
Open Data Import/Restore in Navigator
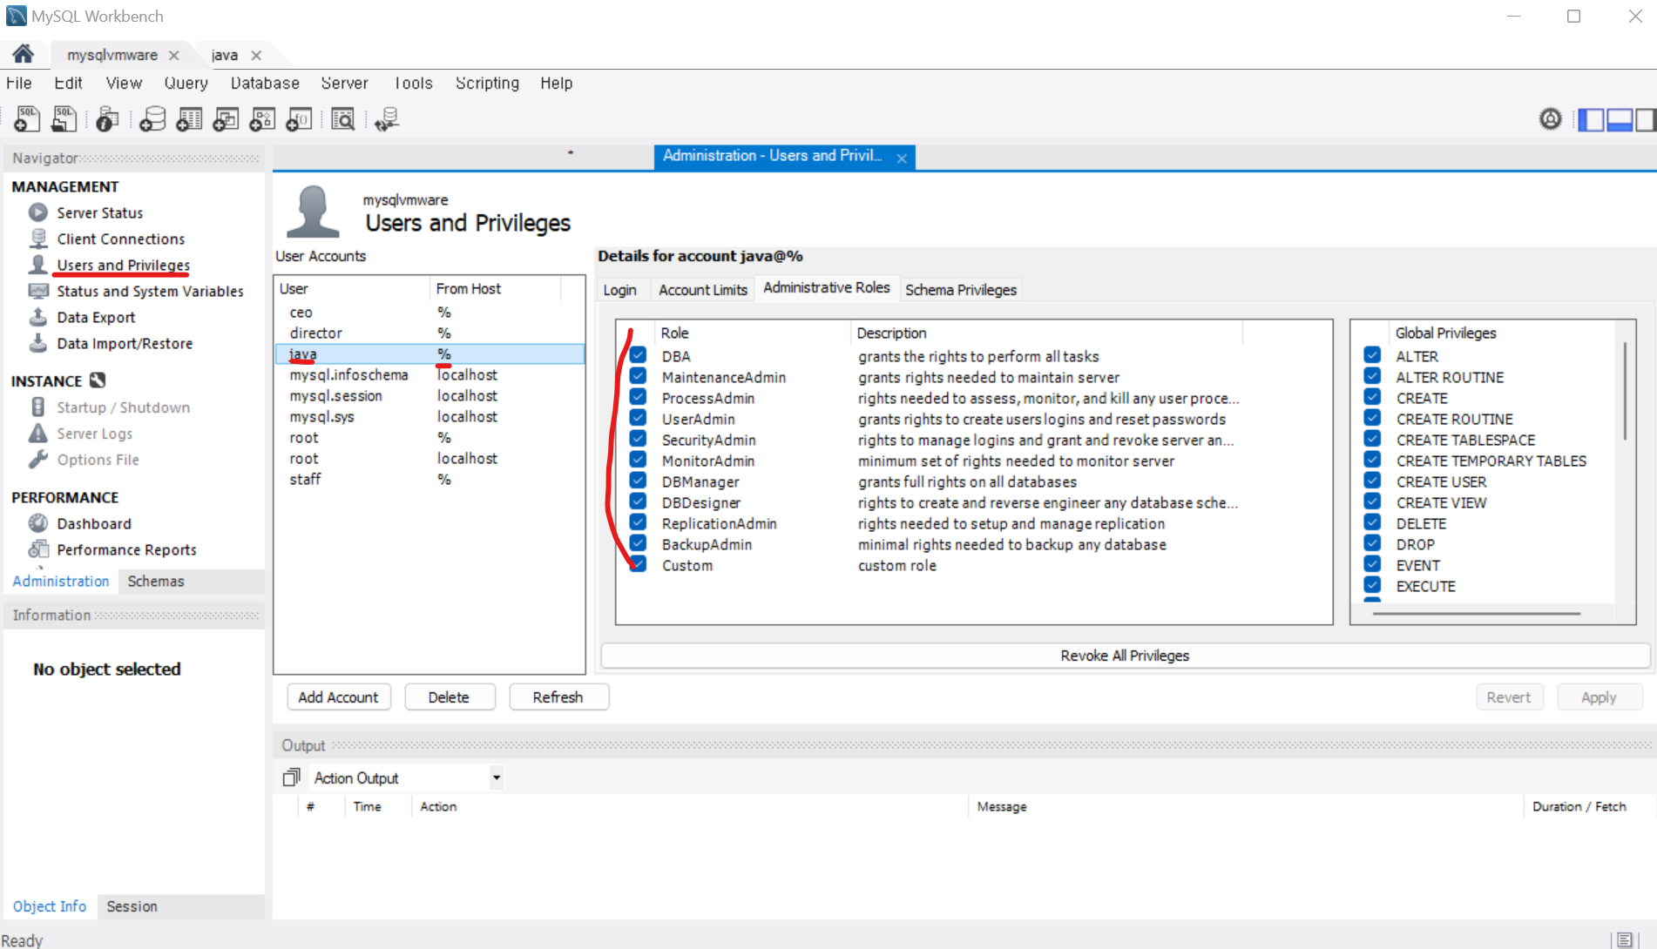point(125,343)
